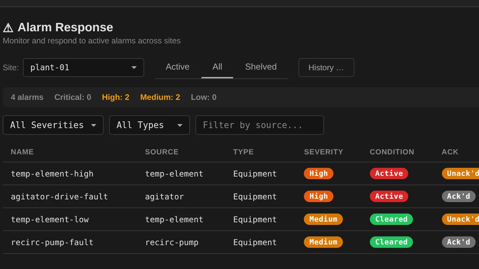
Task: Click Equipment type in recirc-pump-fault row
Action: coord(255,242)
